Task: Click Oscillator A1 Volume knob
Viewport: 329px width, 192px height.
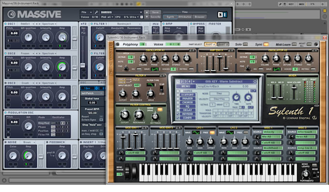Action: tap(143, 59)
